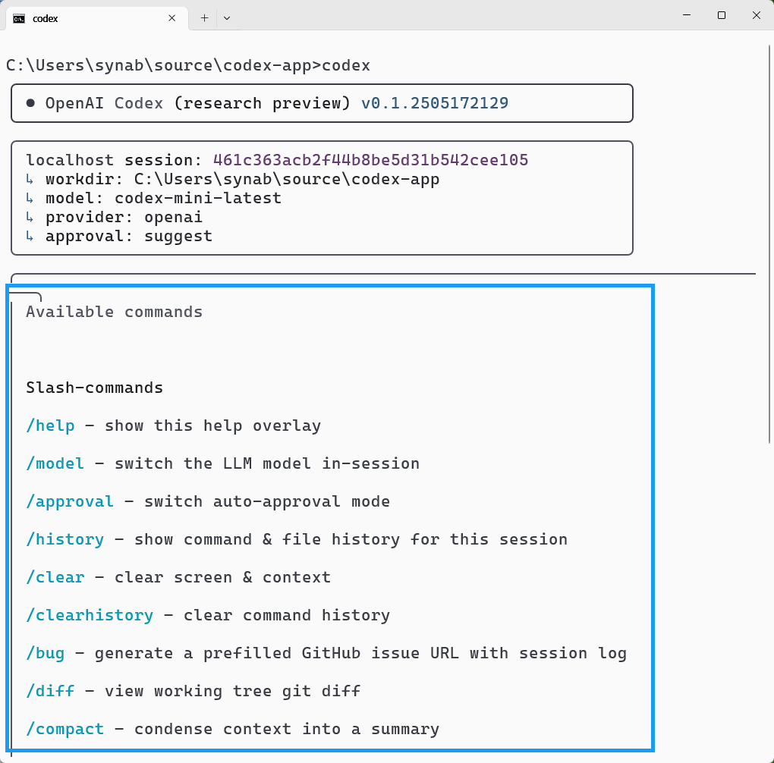Click the /bug command
Image resolution: width=774 pixels, height=763 pixels.
[x=46, y=654]
